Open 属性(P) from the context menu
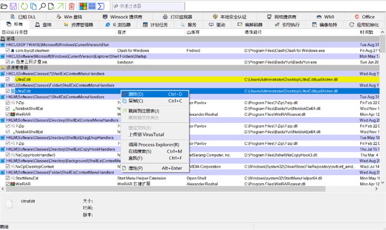This screenshot has width=386, height=230. coord(155,168)
